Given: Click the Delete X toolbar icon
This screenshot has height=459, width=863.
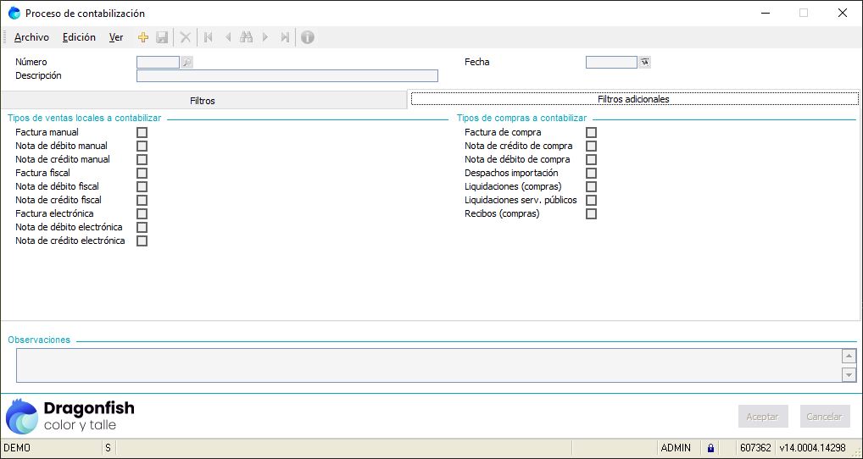Looking at the screenshot, I should (x=186, y=37).
